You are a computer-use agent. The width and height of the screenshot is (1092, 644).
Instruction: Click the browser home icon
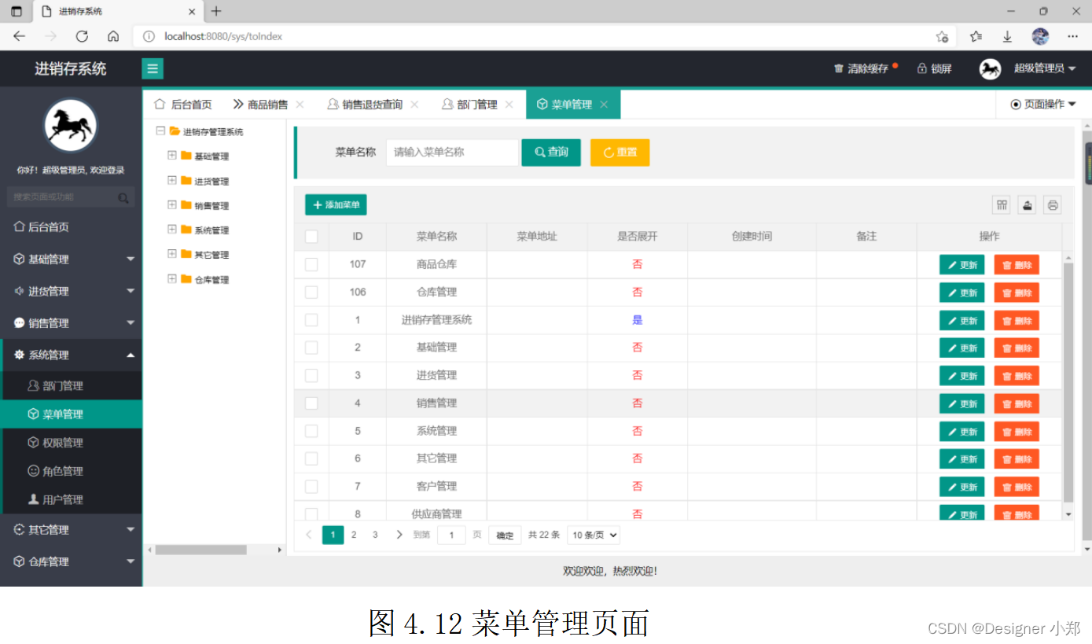coord(113,36)
